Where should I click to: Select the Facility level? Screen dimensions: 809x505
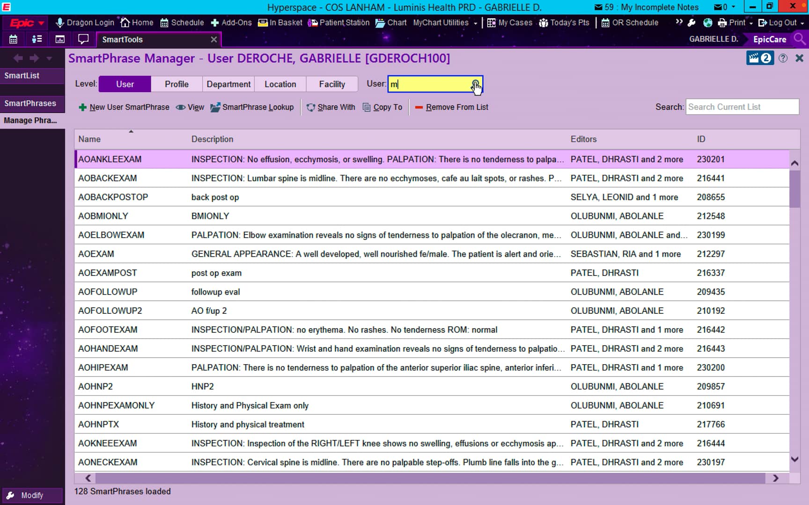click(332, 84)
